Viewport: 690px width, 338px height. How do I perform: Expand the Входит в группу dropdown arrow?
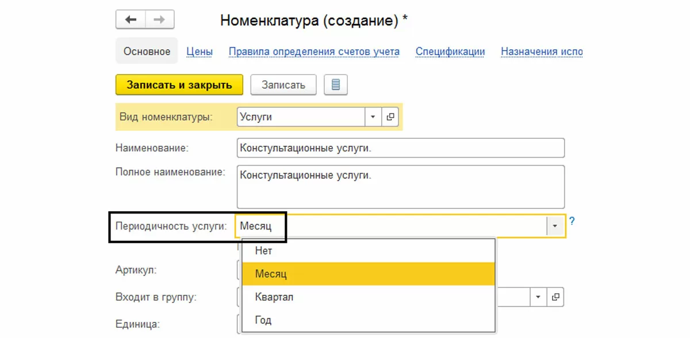(538, 297)
